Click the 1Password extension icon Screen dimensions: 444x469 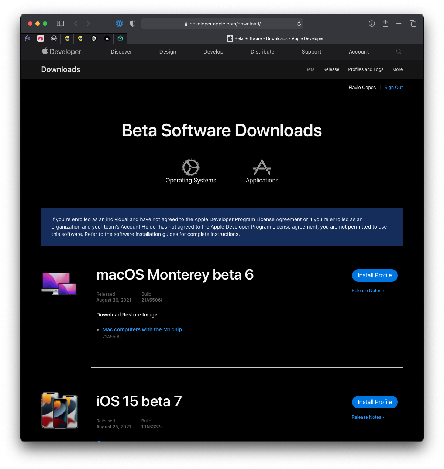point(119,24)
